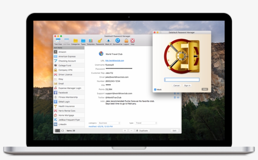Click Points value 23,394
The height and width of the screenshot is (160, 258).
[109, 89]
